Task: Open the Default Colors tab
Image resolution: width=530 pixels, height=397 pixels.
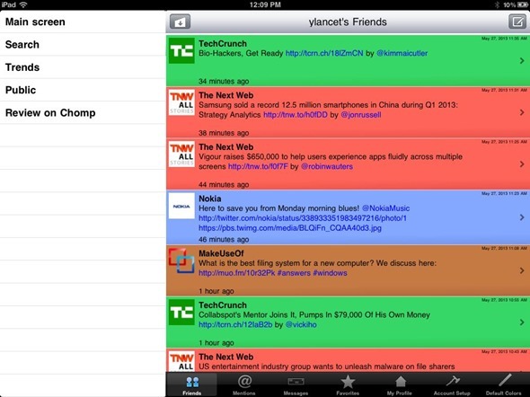Action: 504,384
